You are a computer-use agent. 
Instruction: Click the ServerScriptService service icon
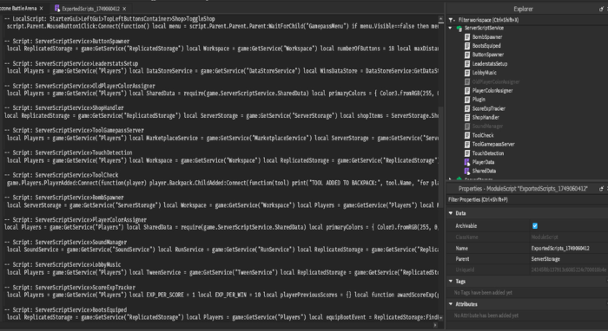(x=459, y=29)
